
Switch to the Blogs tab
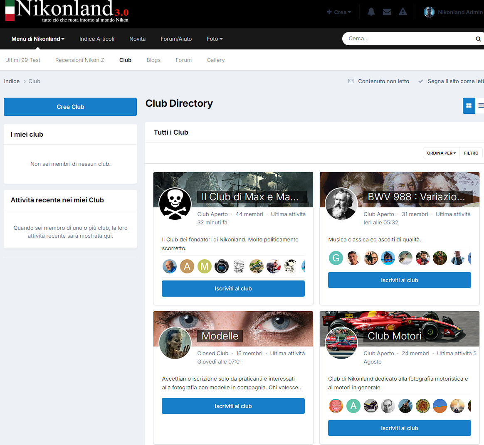pos(153,60)
